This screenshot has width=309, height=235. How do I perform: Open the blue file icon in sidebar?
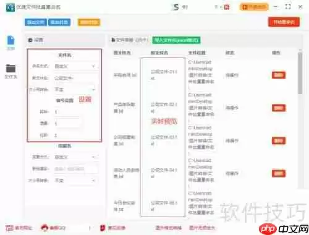point(11,40)
